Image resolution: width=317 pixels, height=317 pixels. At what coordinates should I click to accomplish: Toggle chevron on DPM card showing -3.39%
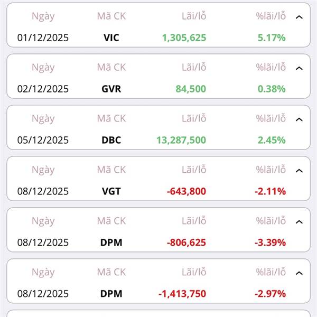[x=299, y=222]
